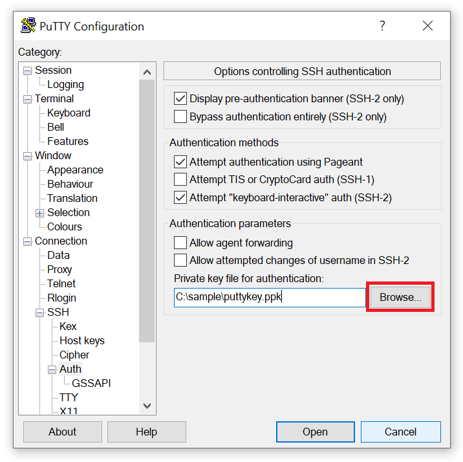This screenshot has width=463, height=462.
Task: Collapse the Connection tree node
Action: coord(27,241)
